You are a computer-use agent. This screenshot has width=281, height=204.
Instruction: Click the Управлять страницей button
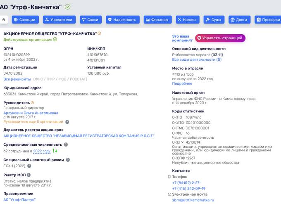pyautogui.click(x=220, y=38)
